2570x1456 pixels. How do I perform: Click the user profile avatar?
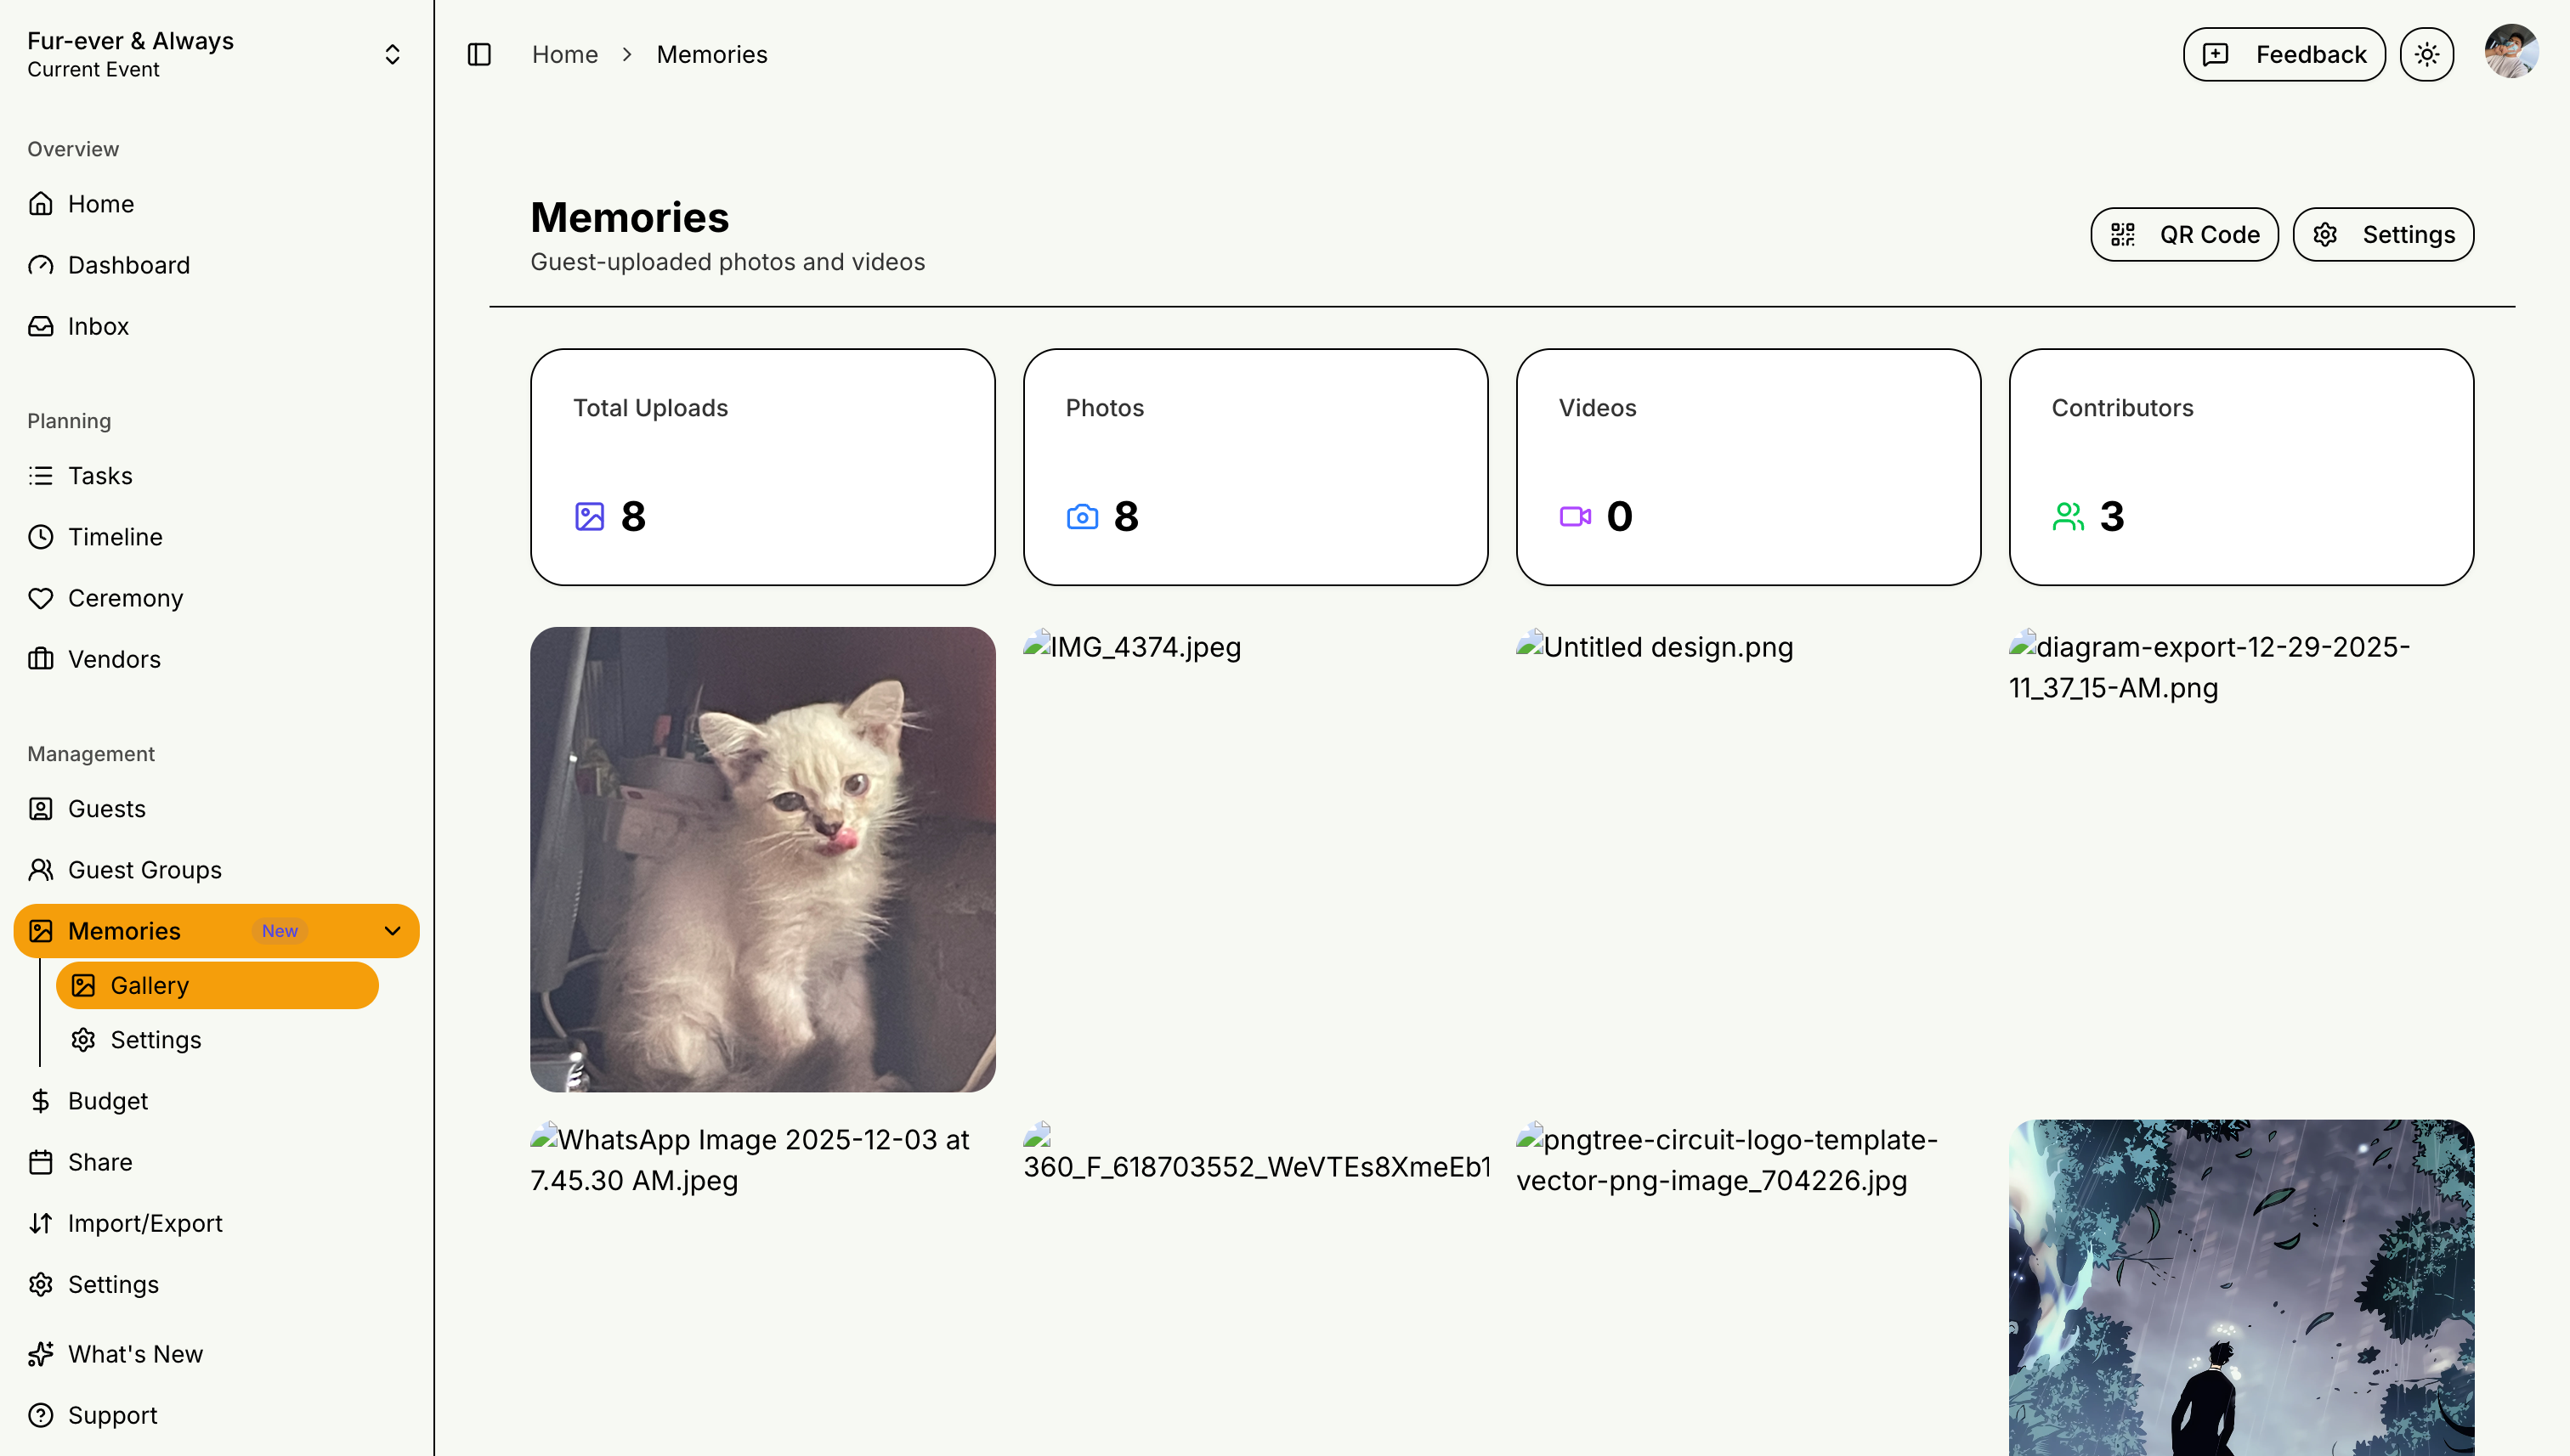point(2511,53)
